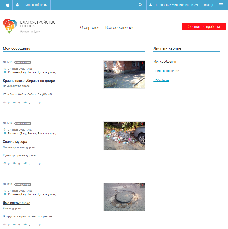Screen dimensions: 228x229
Task: Open the Свалка мусора report
Action: 15,142
